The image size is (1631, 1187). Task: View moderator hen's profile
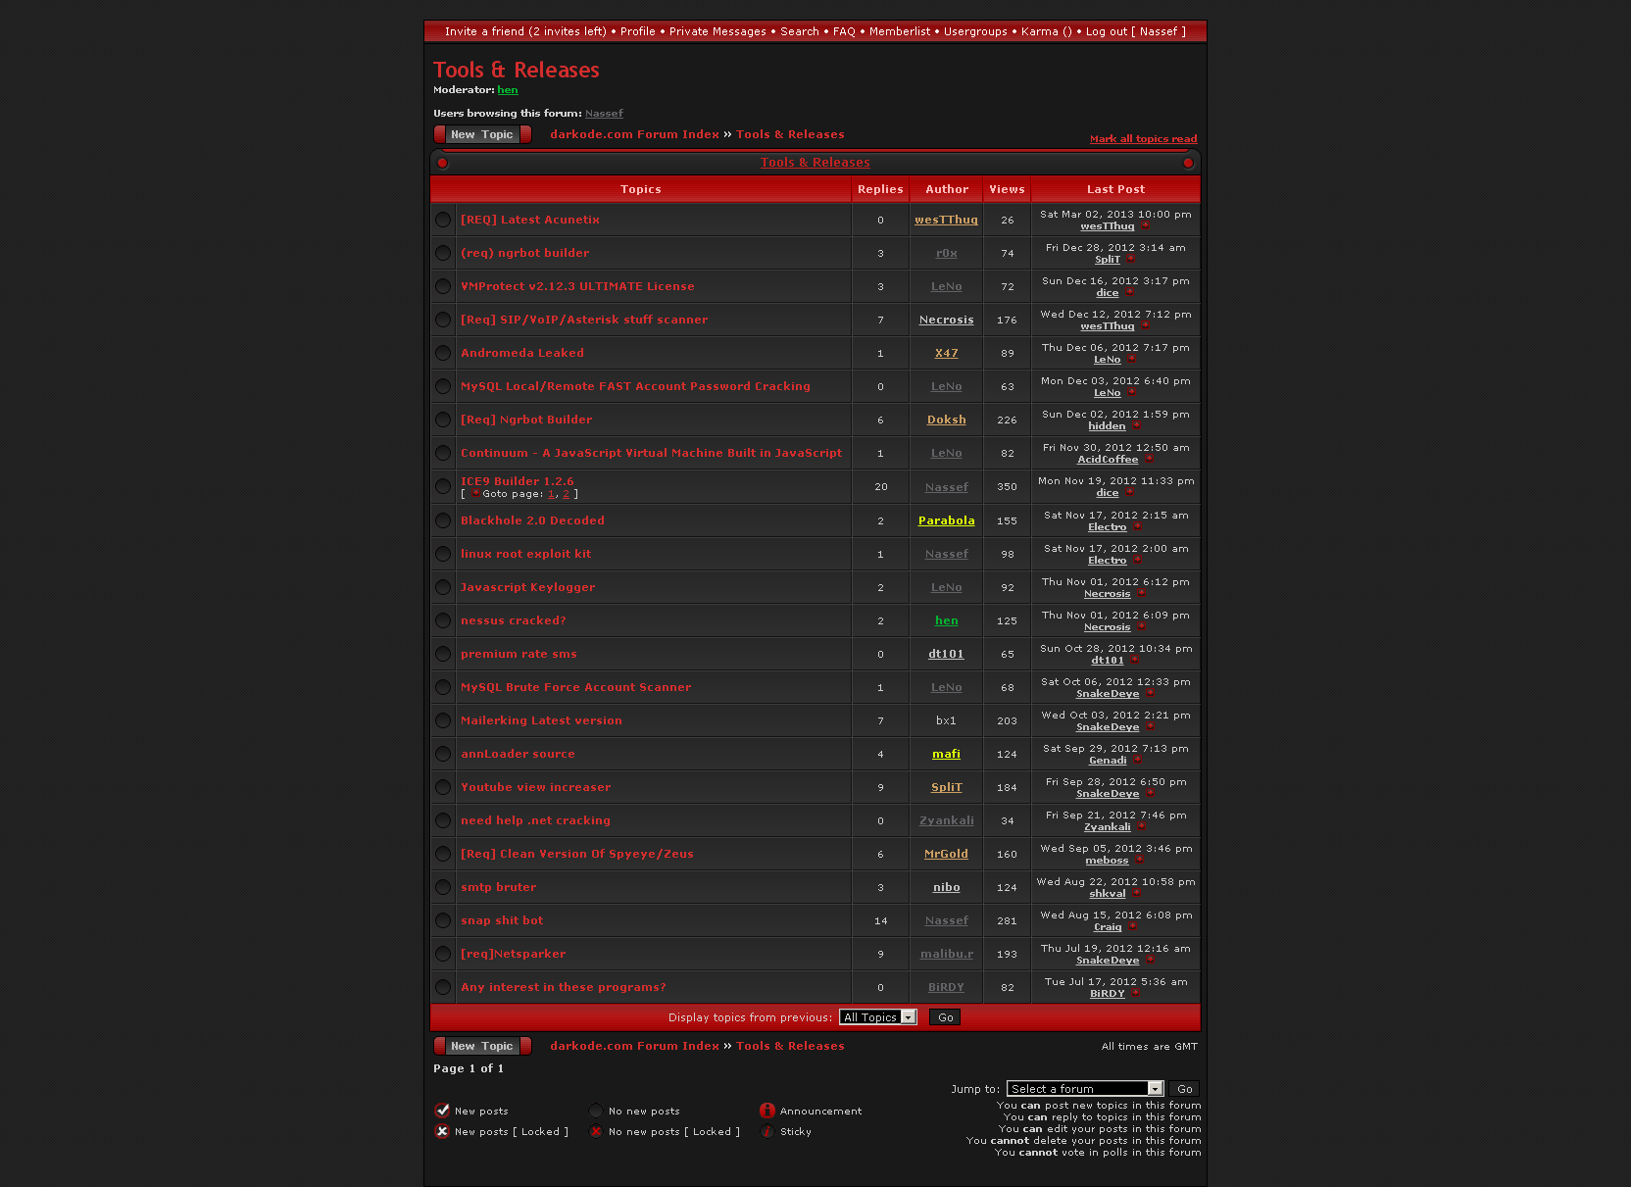click(507, 90)
